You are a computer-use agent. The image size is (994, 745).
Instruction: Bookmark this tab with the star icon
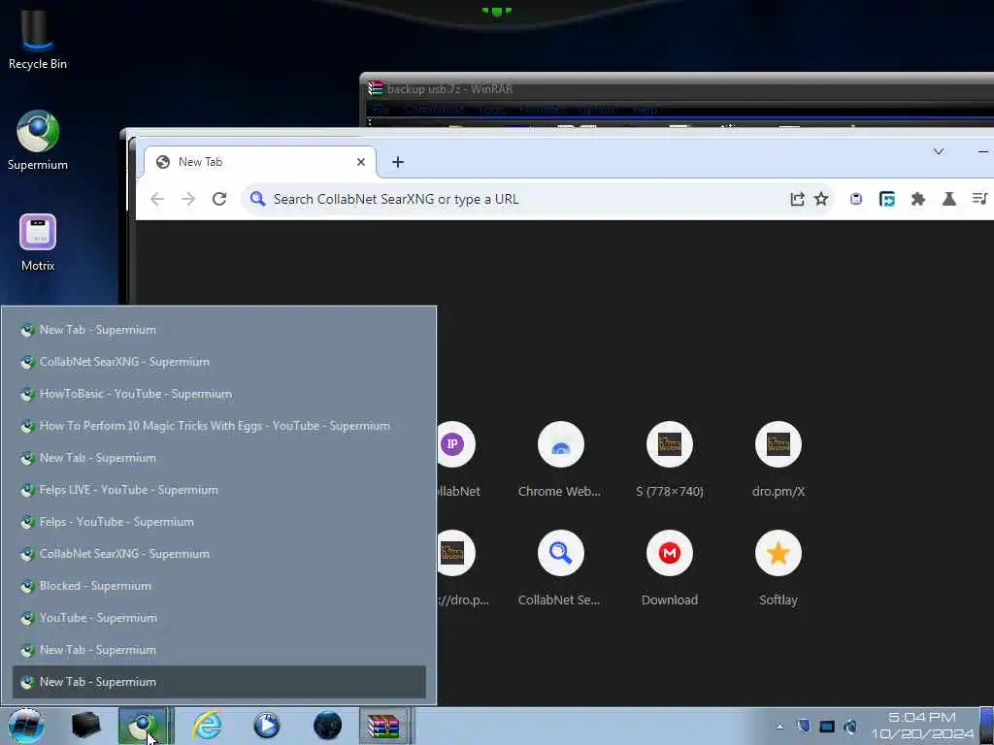pyautogui.click(x=821, y=199)
